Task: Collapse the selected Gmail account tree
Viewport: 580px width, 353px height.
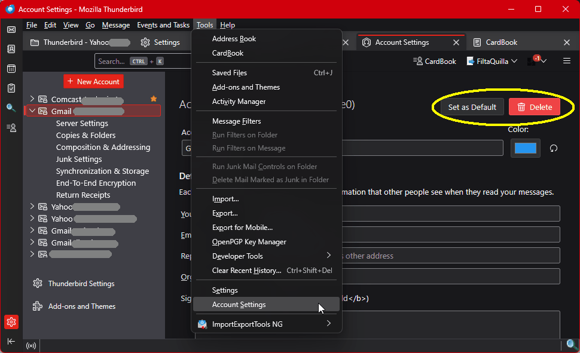Action: pos(32,110)
